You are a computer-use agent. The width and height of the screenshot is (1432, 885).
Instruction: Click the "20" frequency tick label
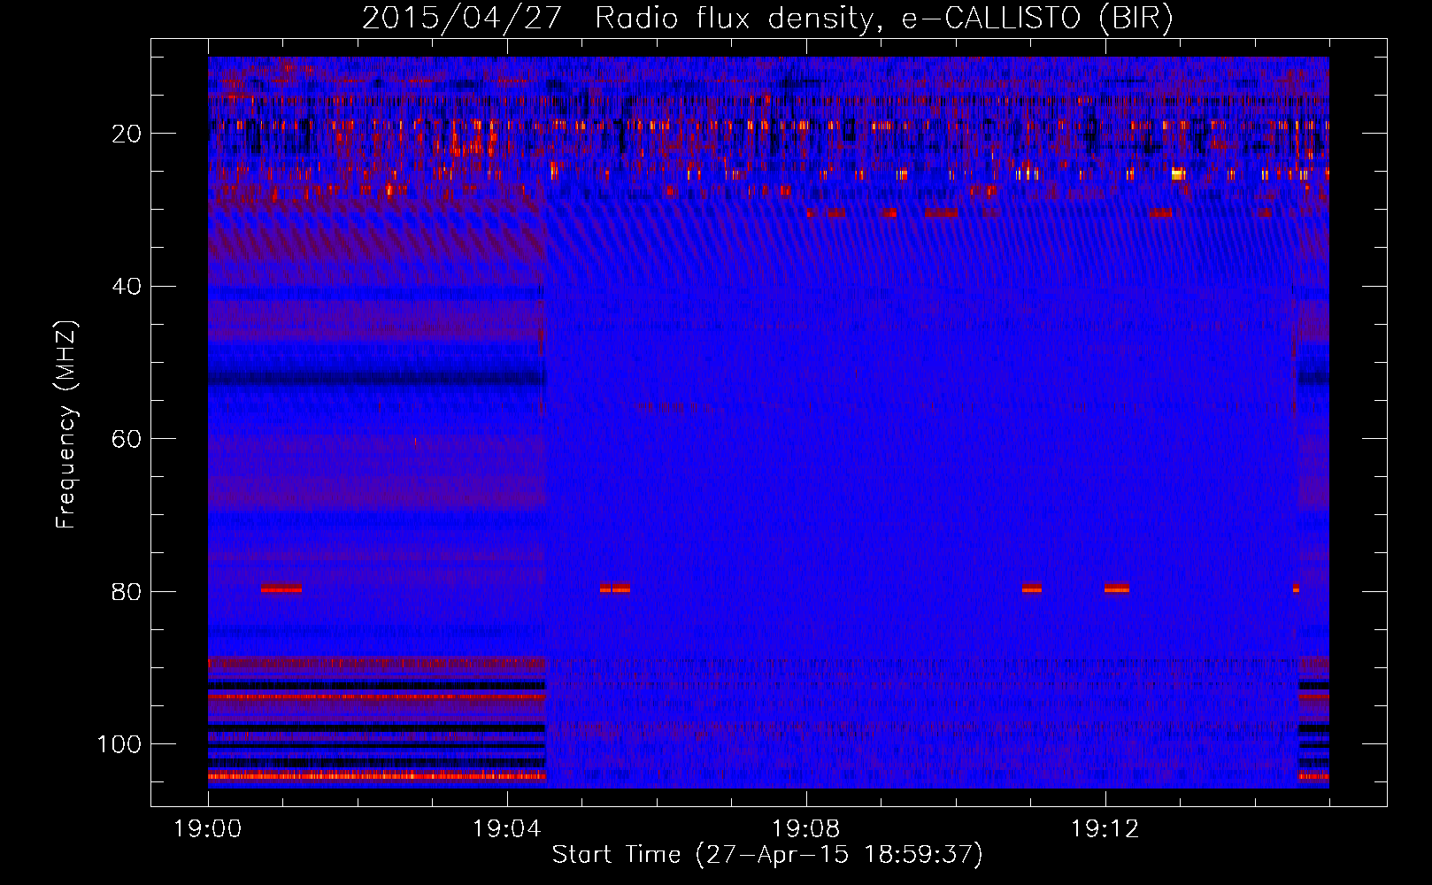[x=127, y=134]
